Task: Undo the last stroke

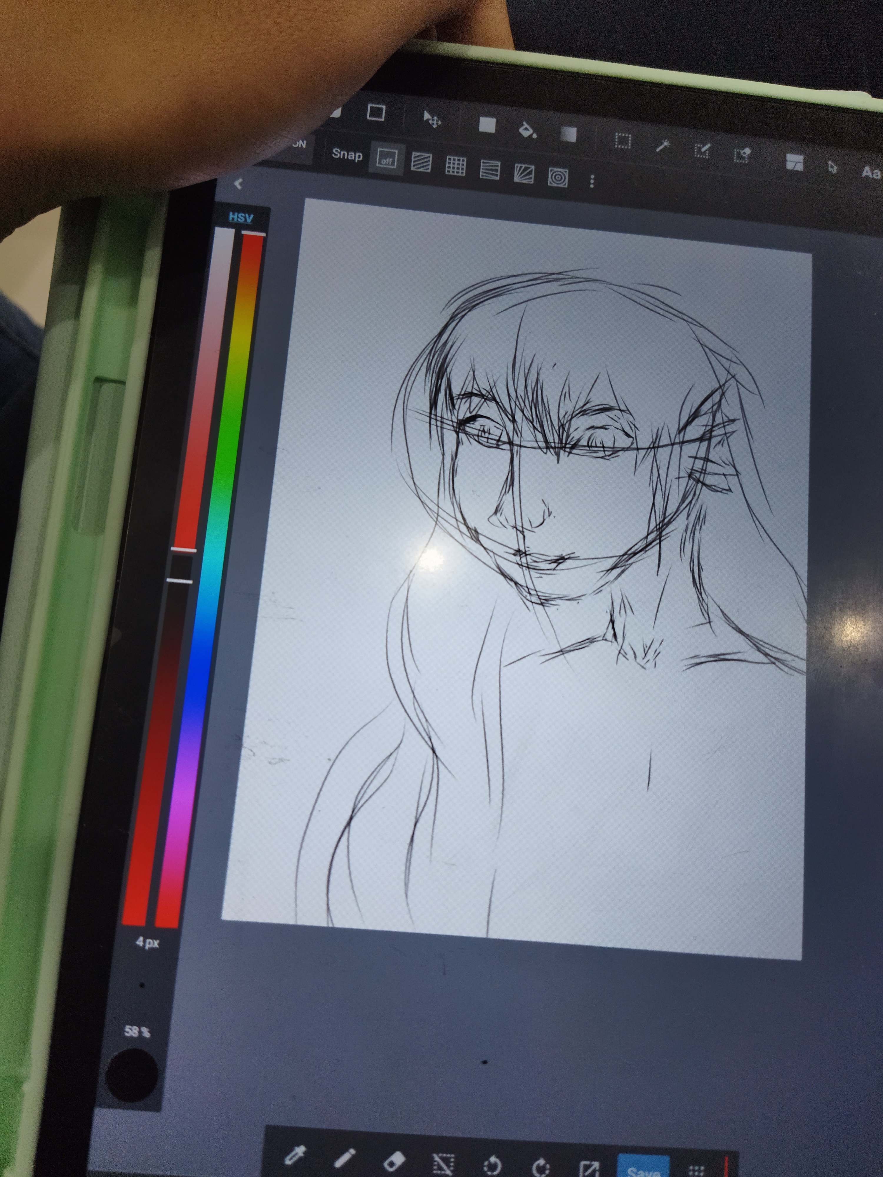Action: pos(492,1166)
